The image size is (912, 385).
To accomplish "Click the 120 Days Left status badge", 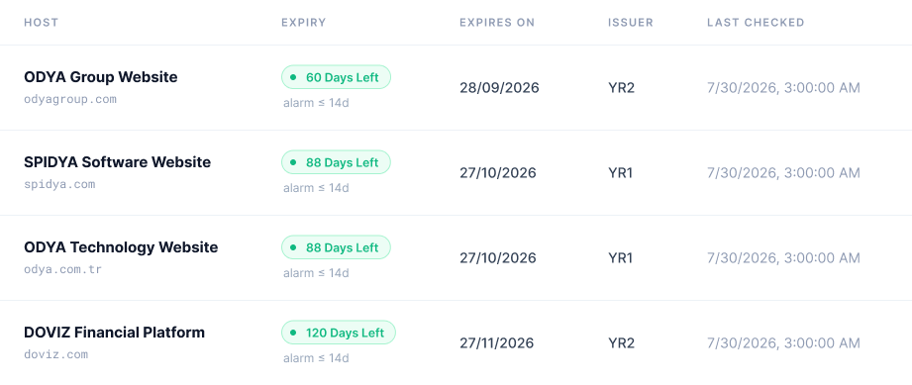I will 339,333.
